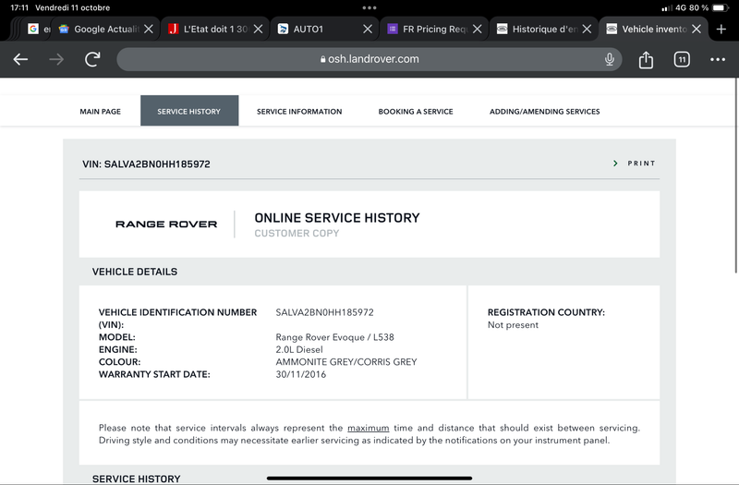The width and height of the screenshot is (739, 485).
Task: Click the VIN: SALVA2BN0HH185972 header text
Action: 146,164
